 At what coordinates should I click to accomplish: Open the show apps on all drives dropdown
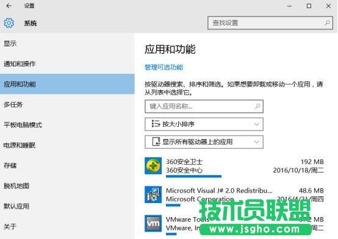pos(204,142)
